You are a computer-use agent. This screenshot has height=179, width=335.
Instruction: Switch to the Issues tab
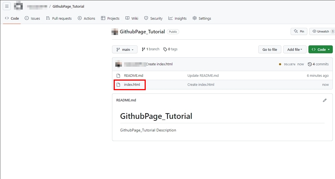pos(32,18)
